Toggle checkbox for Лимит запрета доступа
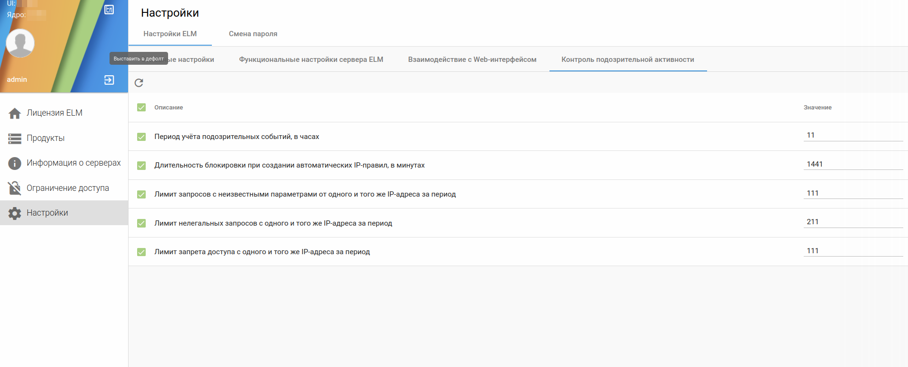Screen dimensions: 908x367 (141, 252)
